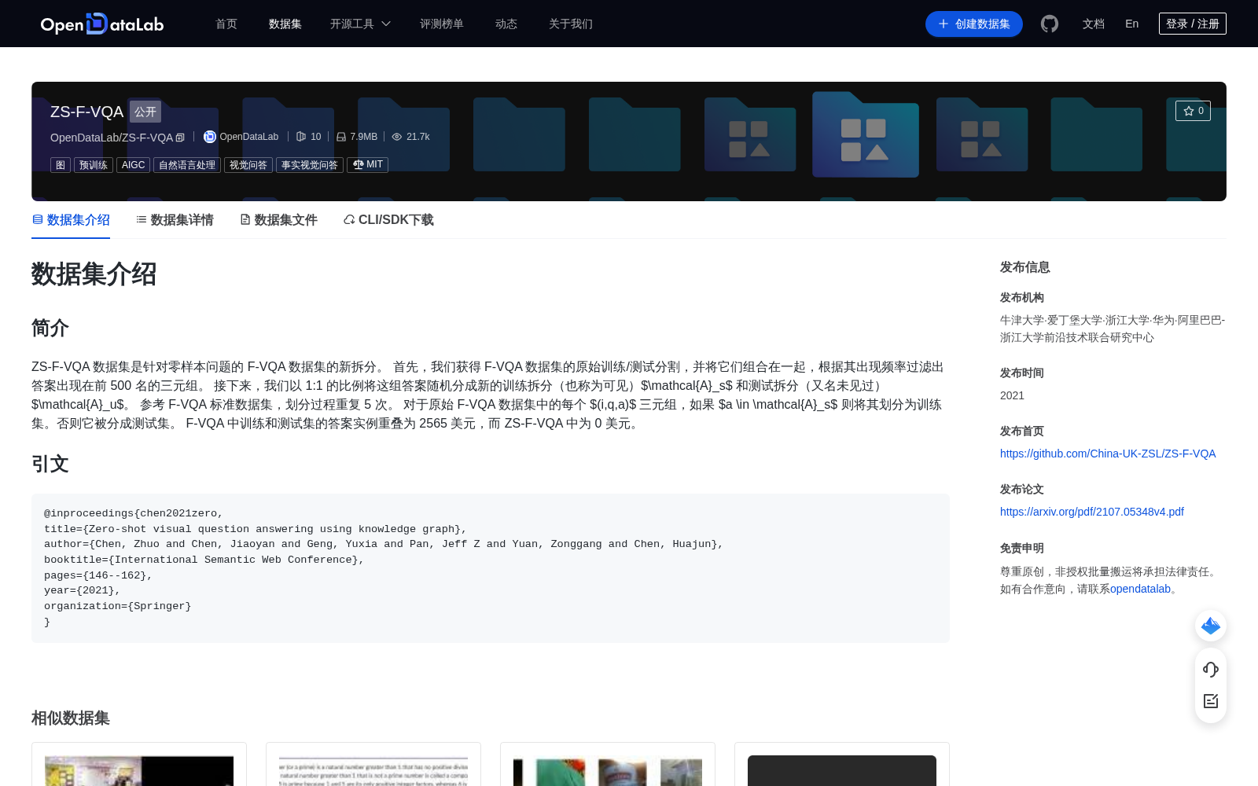Image resolution: width=1258 pixels, height=786 pixels.
Task: Click the BibTeX citation code block
Action: coord(491,568)
